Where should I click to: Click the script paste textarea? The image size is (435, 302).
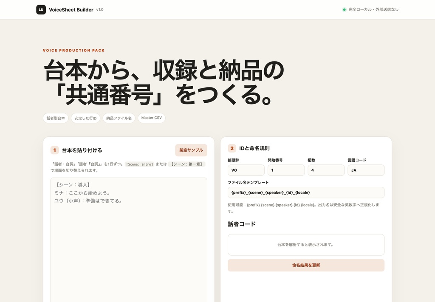(129, 240)
